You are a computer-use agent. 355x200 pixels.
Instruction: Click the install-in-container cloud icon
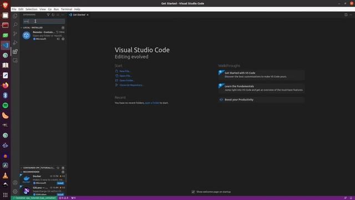pos(58,168)
